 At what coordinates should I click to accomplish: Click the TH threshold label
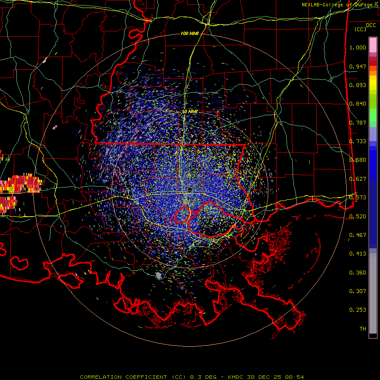click(x=363, y=329)
